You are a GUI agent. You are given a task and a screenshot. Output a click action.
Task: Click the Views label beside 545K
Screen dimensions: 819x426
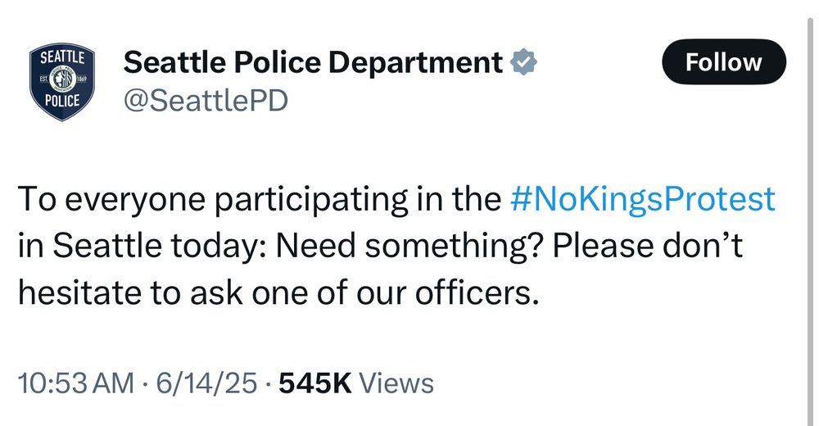396,383
